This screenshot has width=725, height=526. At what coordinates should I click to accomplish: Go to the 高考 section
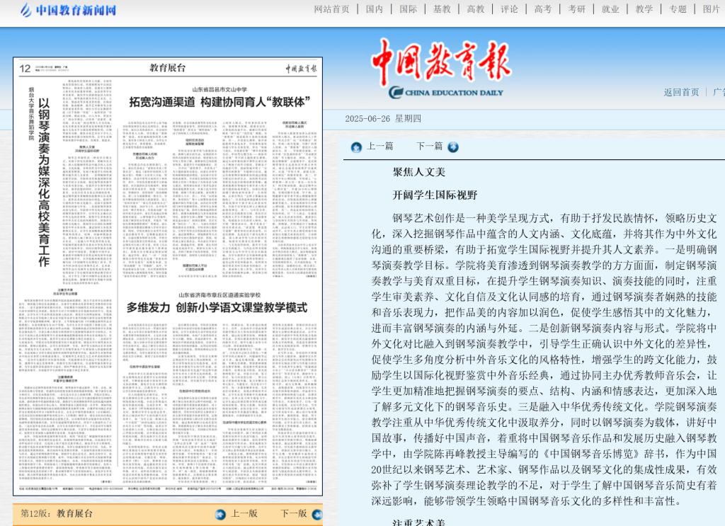pyautogui.click(x=543, y=9)
